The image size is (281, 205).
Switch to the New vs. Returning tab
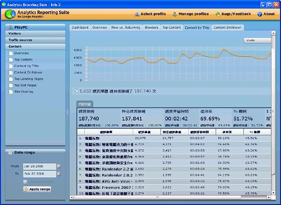coord(126,28)
